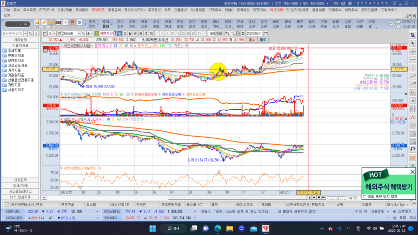The image size is (418, 235).
Task: Open 빅데이터 menu item
Action: (x=276, y=10)
